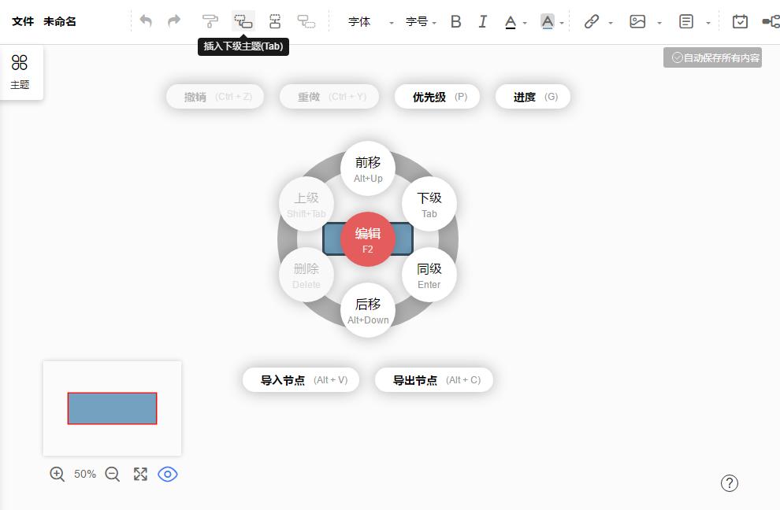Open the font color dropdown arrow
Screen dimensions: 780x510
point(523,21)
